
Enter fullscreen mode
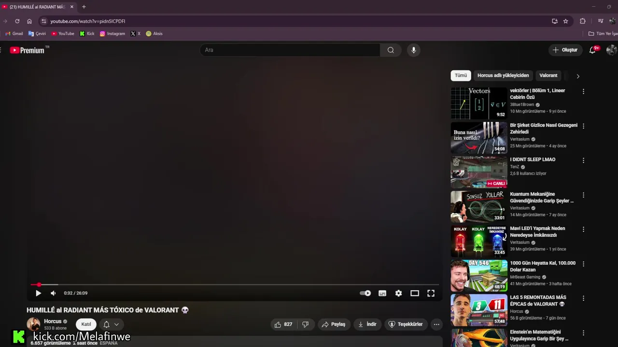[431, 293]
